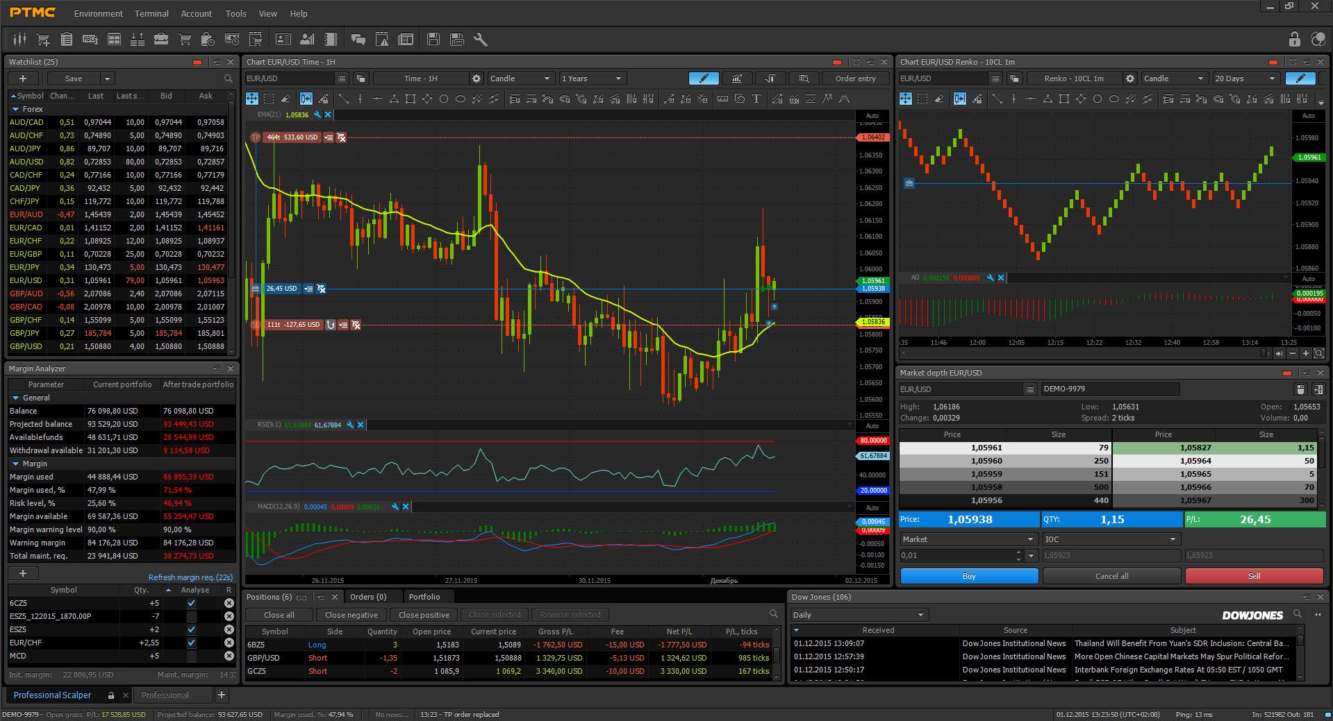Search in the Dow Jones news panel
Viewport: 1333px width, 721px height.
(x=1297, y=614)
